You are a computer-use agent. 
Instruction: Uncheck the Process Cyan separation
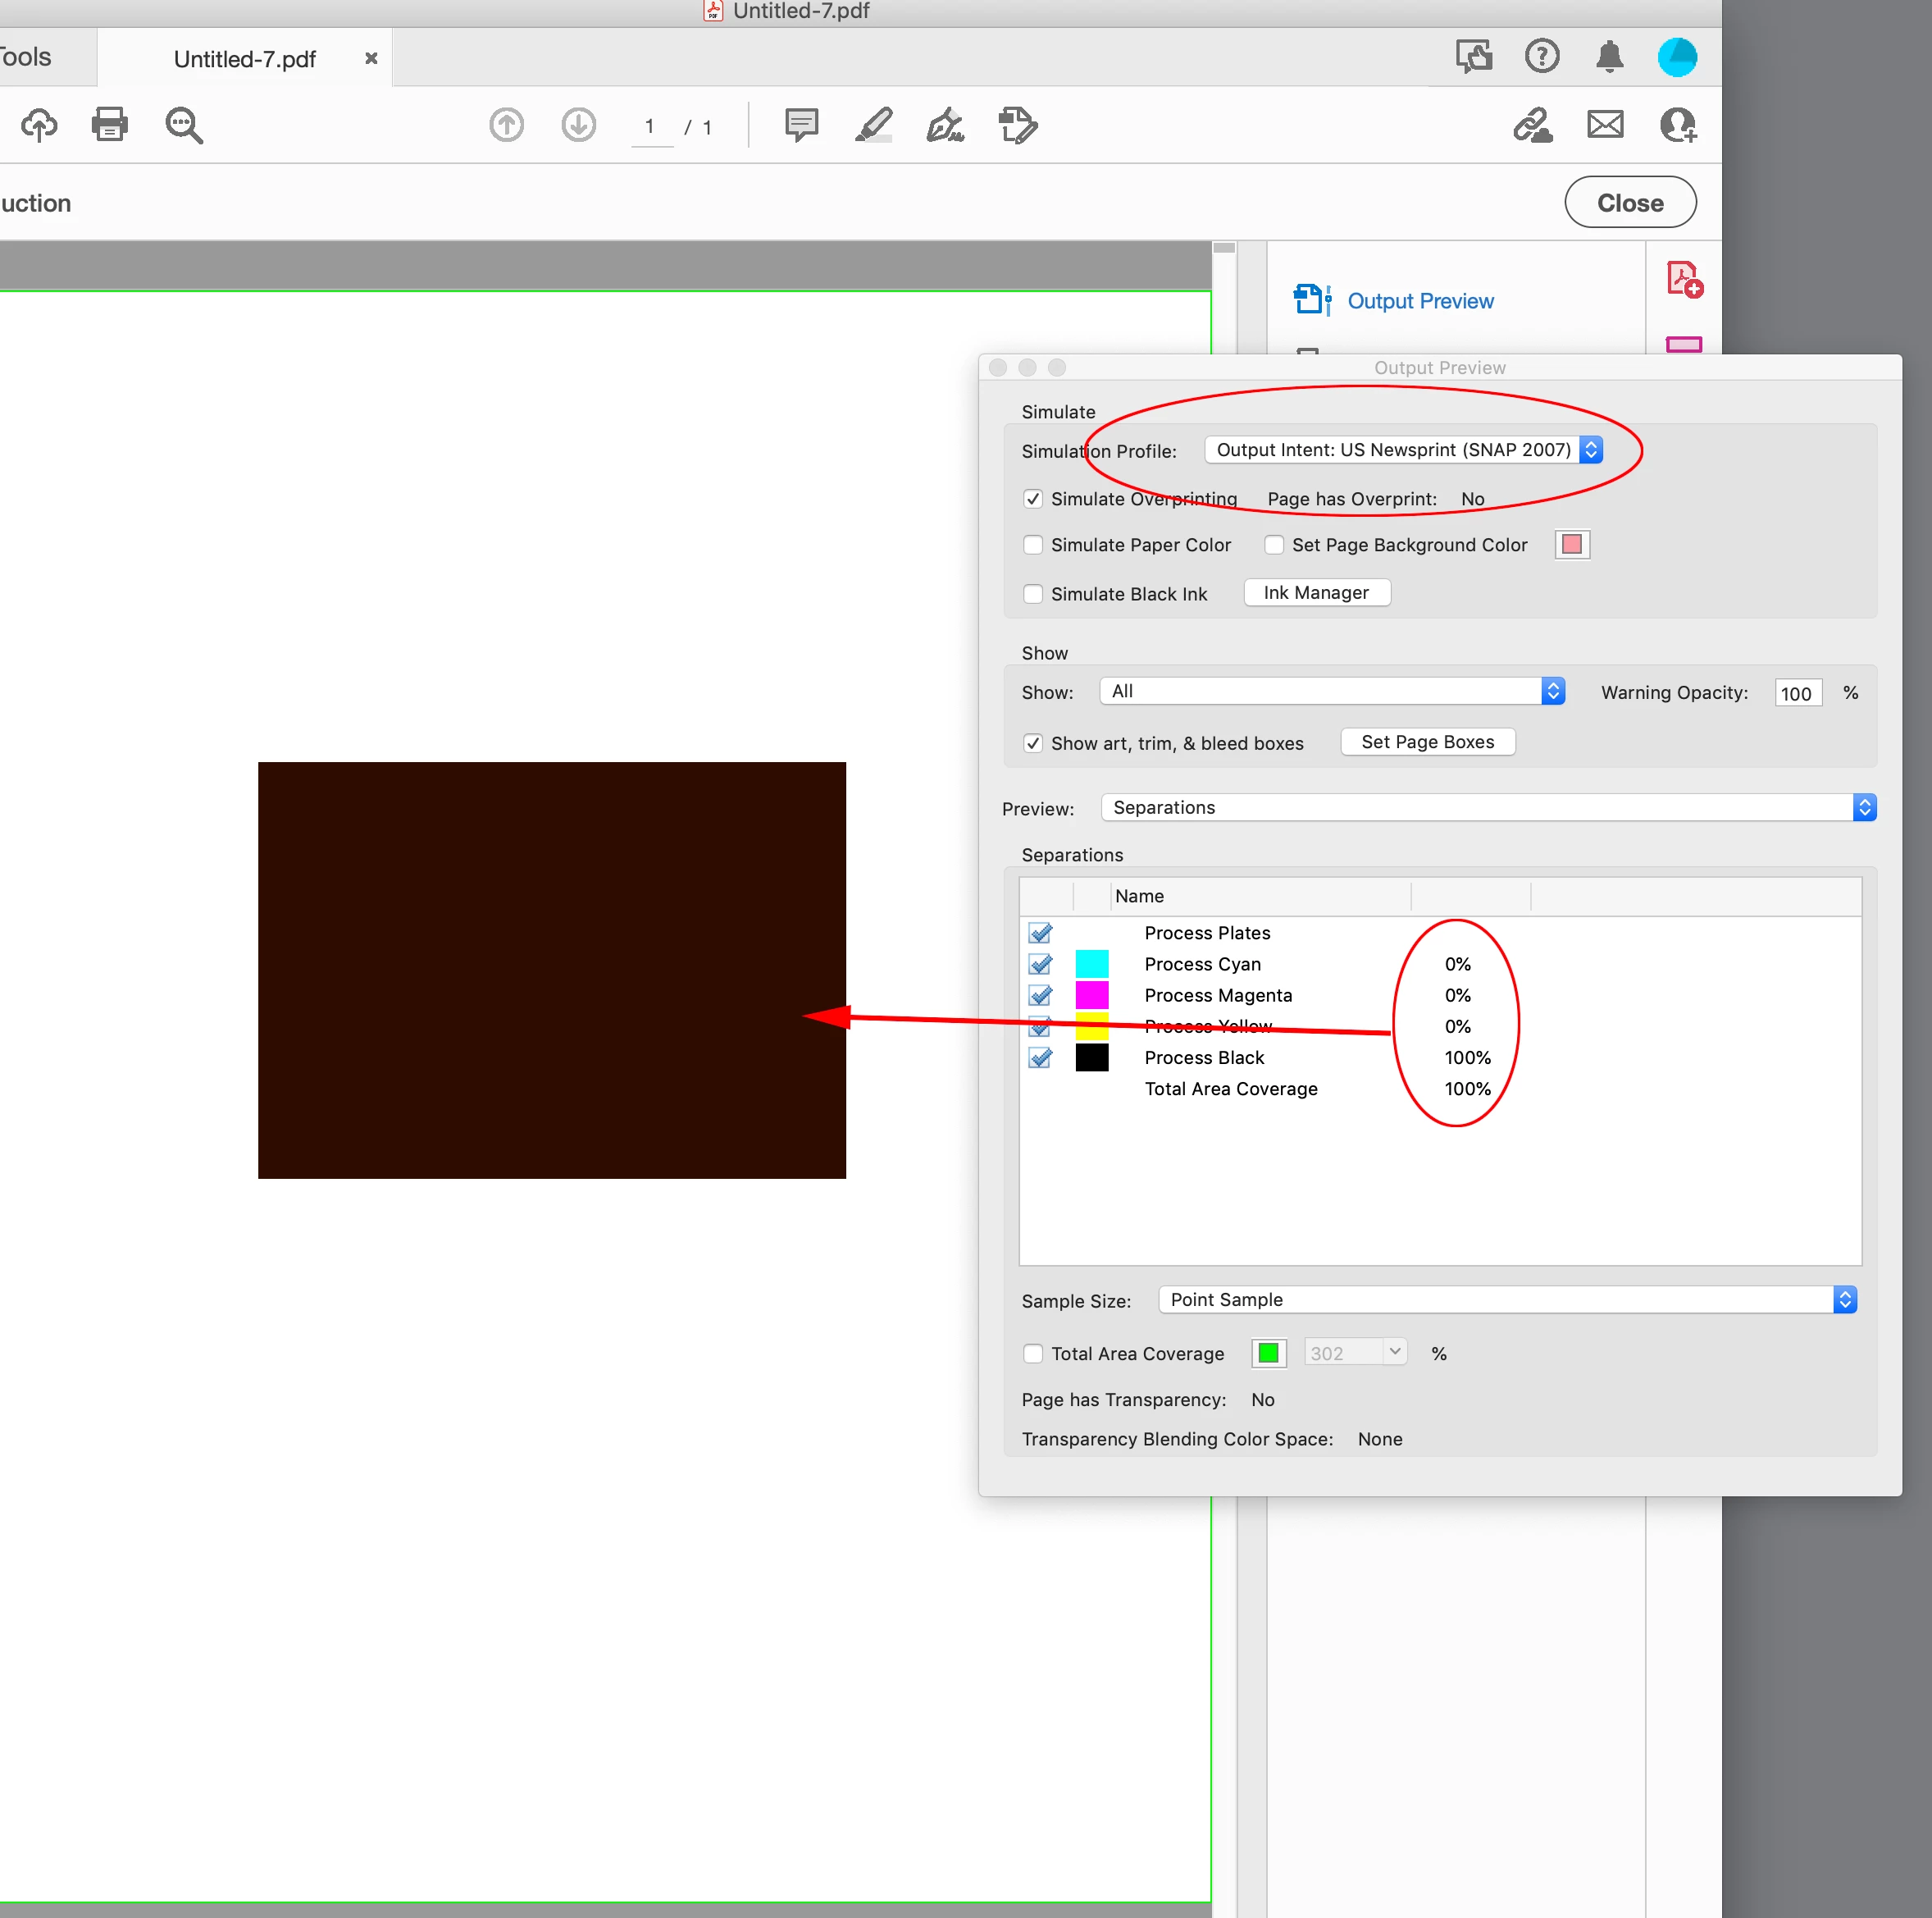pyautogui.click(x=1040, y=965)
